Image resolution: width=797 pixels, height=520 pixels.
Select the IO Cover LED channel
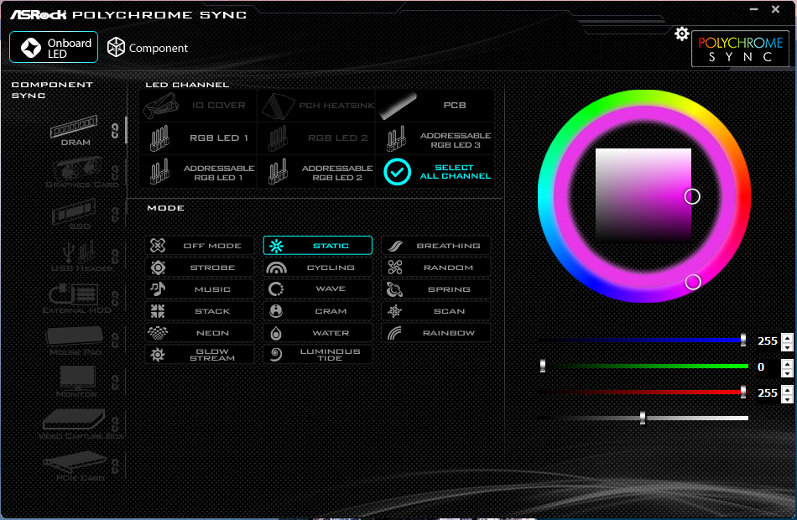click(x=198, y=105)
